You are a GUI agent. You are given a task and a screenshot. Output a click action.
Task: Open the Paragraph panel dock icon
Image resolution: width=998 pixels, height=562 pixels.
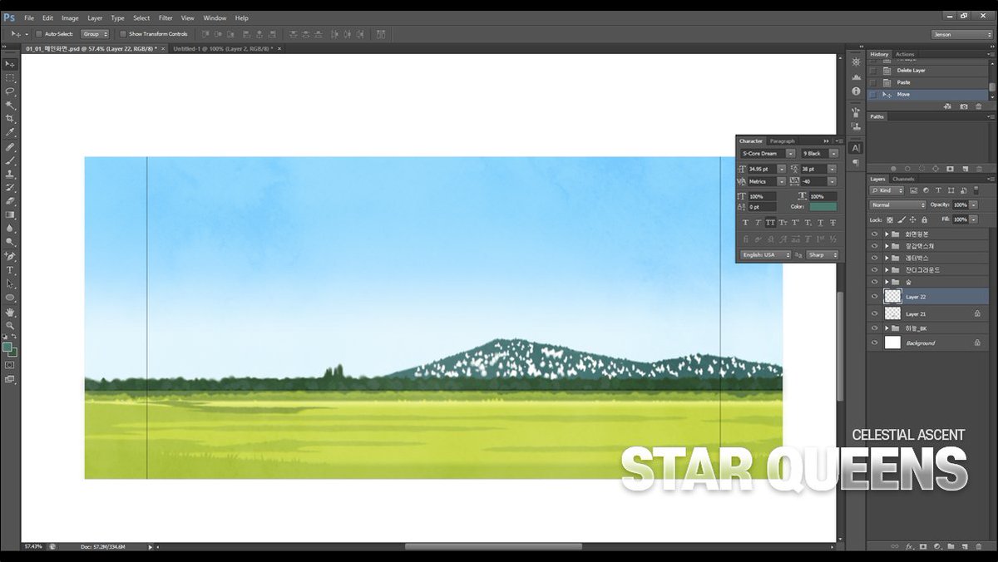click(856, 163)
